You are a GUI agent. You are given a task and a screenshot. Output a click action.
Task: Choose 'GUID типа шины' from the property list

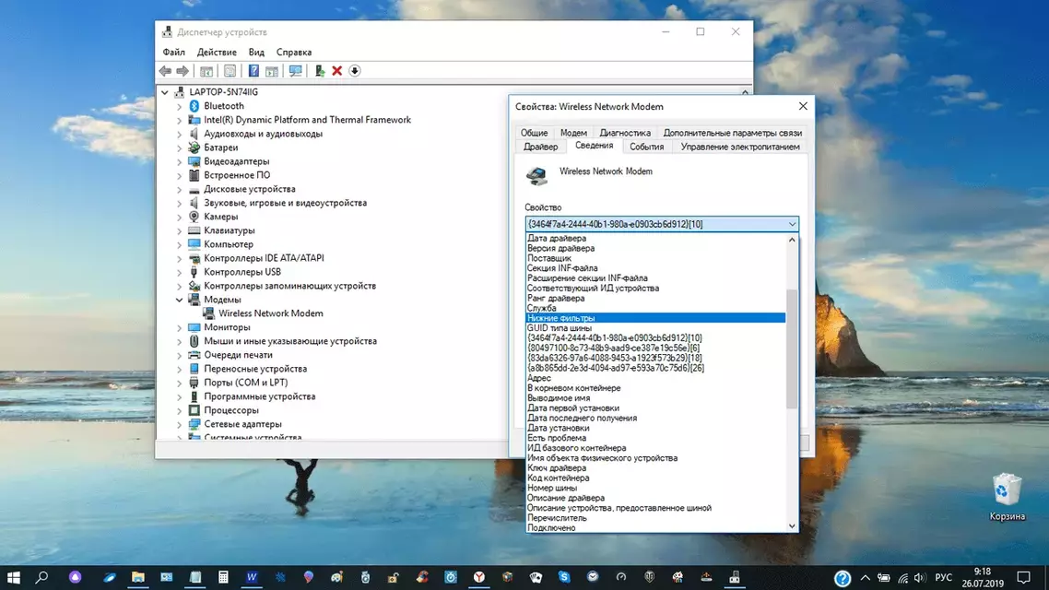tap(559, 328)
